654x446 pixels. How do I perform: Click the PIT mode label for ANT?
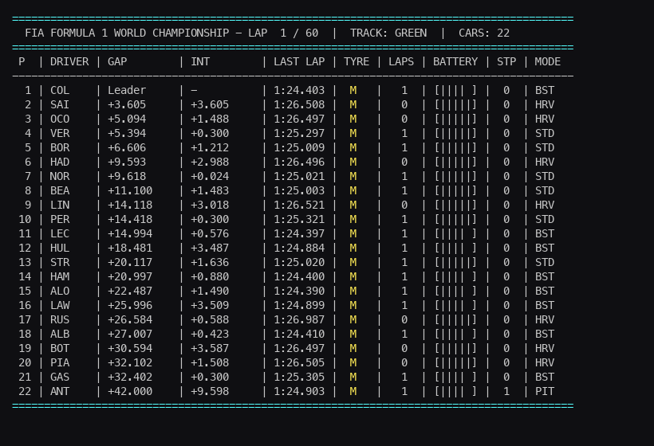pyautogui.click(x=545, y=391)
